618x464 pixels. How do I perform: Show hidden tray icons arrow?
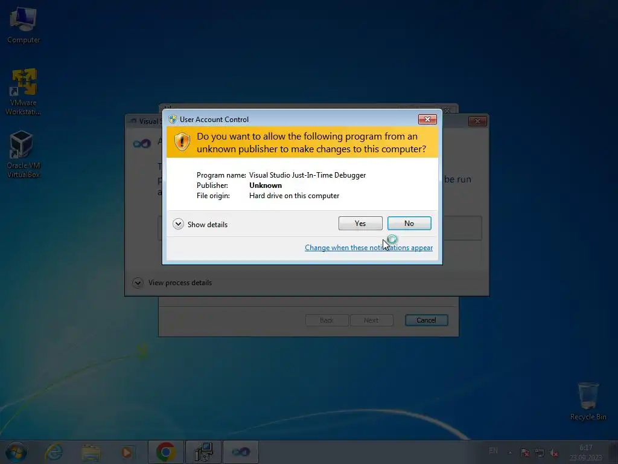point(510,453)
